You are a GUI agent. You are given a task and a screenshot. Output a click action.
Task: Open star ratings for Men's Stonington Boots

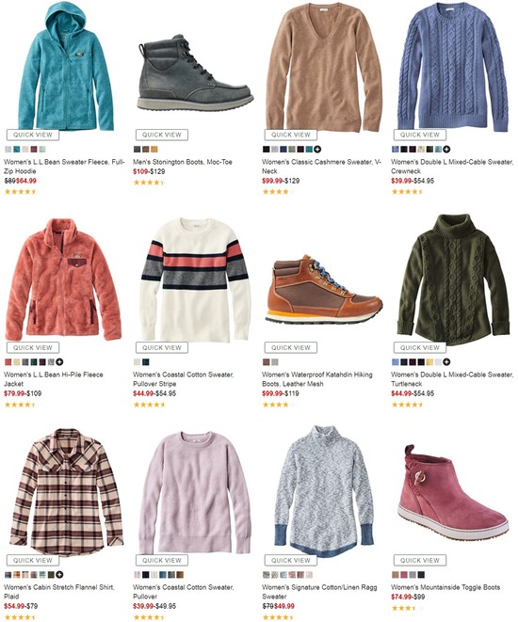tap(149, 183)
